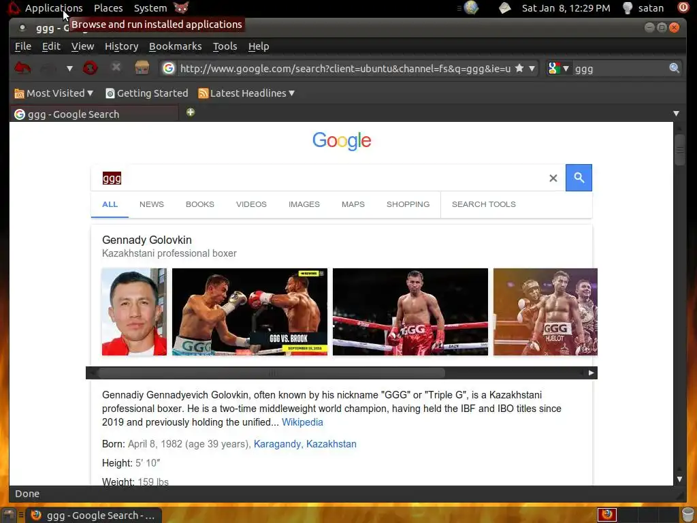Screen dimensions: 697x523
Task: Open the Bookmarks menu
Action: pos(175,46)
